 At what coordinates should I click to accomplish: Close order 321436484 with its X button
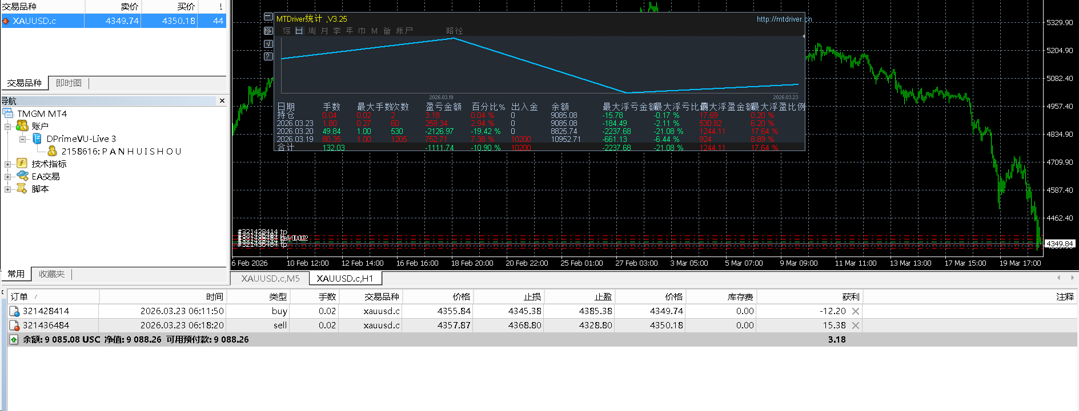coord(856,325)
